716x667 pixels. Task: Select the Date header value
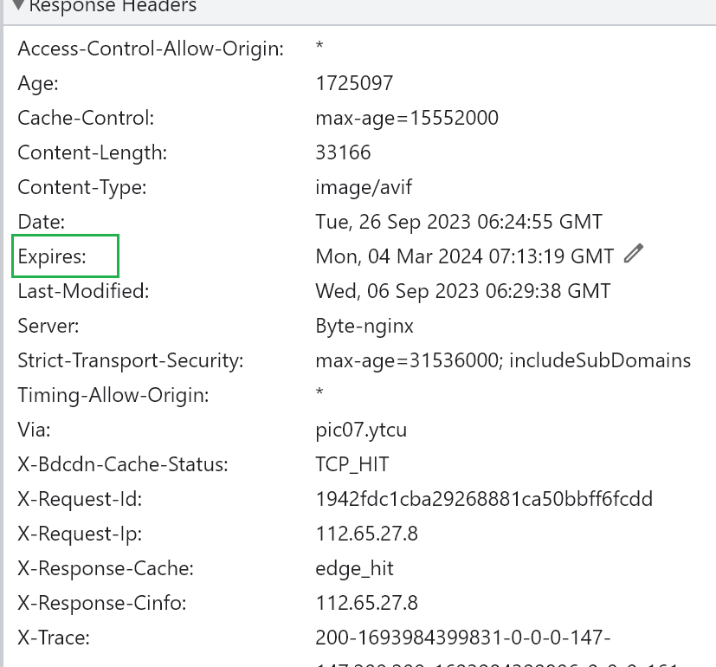tap(459, 222)
